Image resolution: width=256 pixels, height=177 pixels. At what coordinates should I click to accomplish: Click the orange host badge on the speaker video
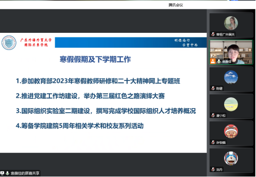click(x=213, y=61)
